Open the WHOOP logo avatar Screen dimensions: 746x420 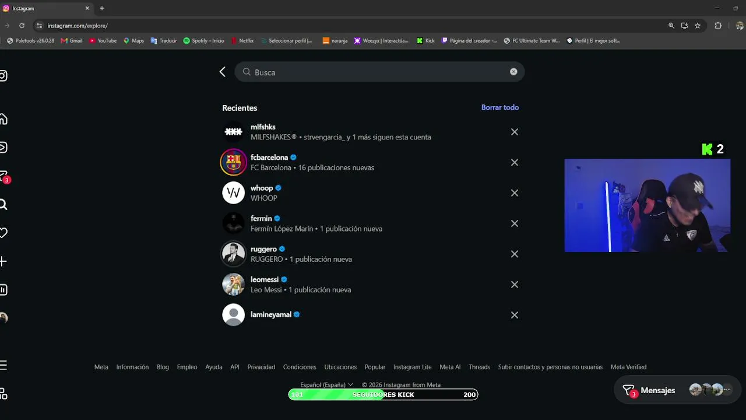pos(233,192)
